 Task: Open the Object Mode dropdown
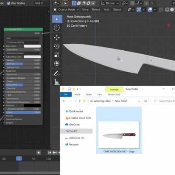click(66, 10)
